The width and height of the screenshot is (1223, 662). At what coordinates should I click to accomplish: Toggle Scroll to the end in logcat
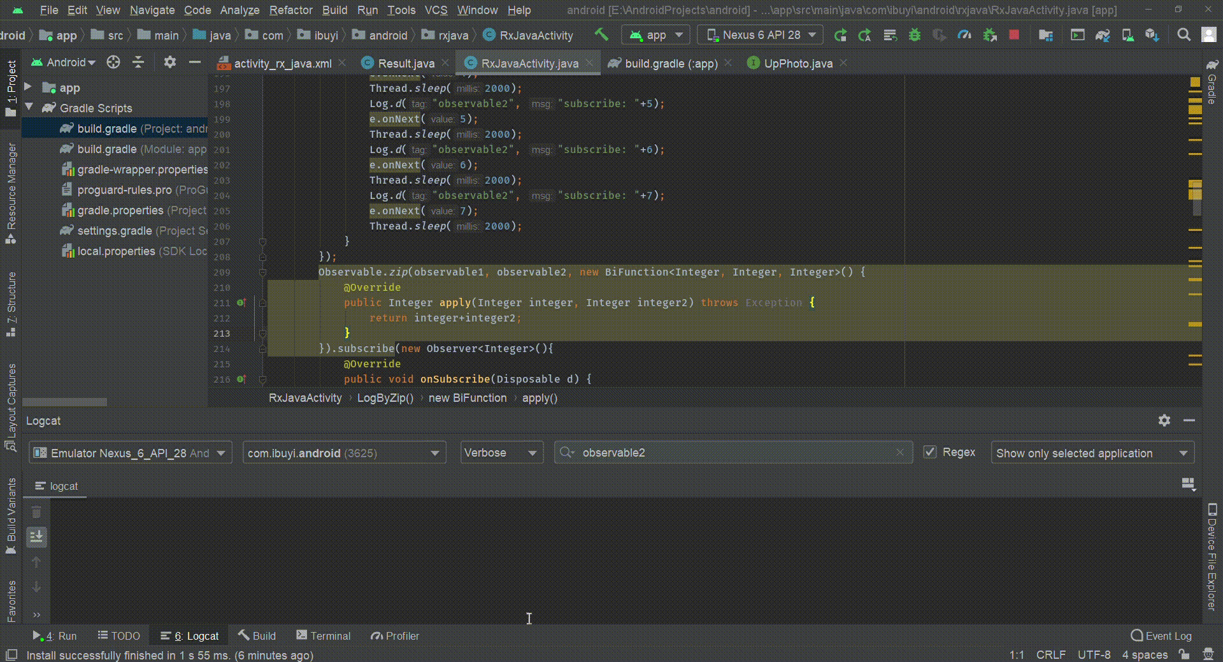[36, 537]
